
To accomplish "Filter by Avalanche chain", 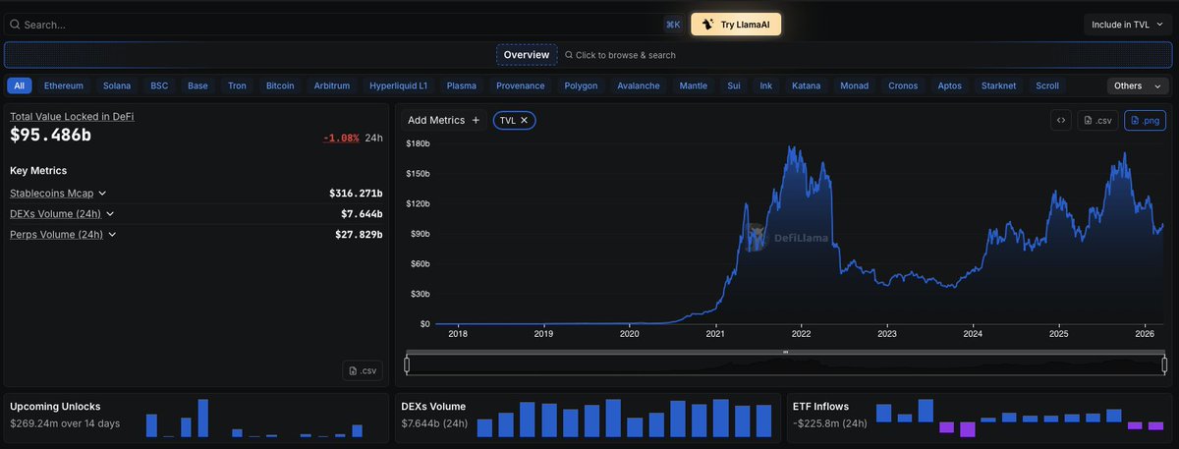I will pos(639,85).
